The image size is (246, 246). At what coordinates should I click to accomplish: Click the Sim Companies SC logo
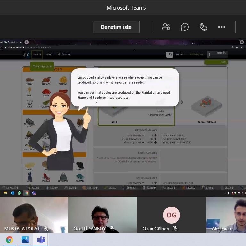coord(26,55)
